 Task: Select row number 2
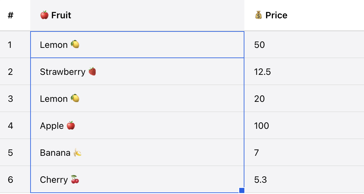click(x=11, y=72)
